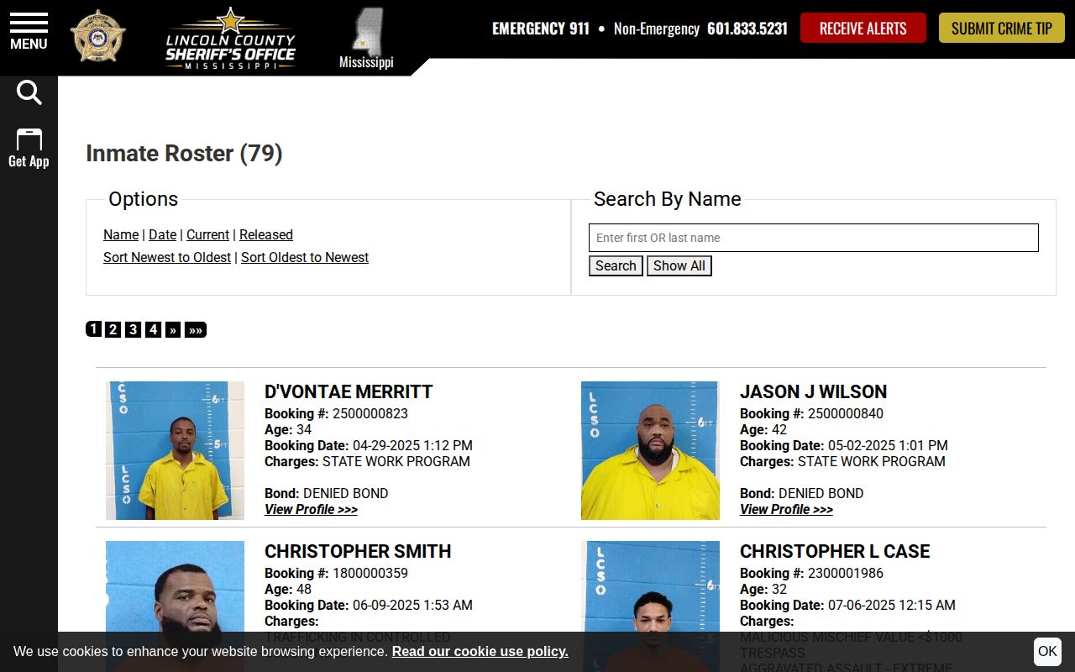Filter roster to Released inmates

tap(266, 235)
